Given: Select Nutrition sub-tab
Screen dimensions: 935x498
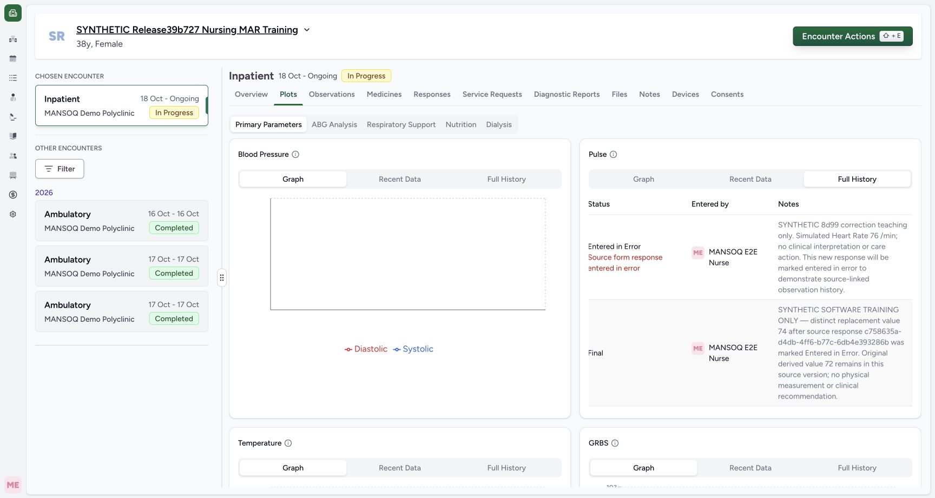Looking at the screenshot, I should click(x=461, y=124).
